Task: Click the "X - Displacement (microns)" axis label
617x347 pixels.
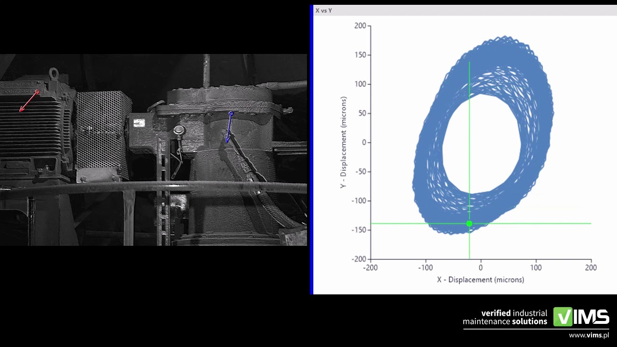Action: 481,280
